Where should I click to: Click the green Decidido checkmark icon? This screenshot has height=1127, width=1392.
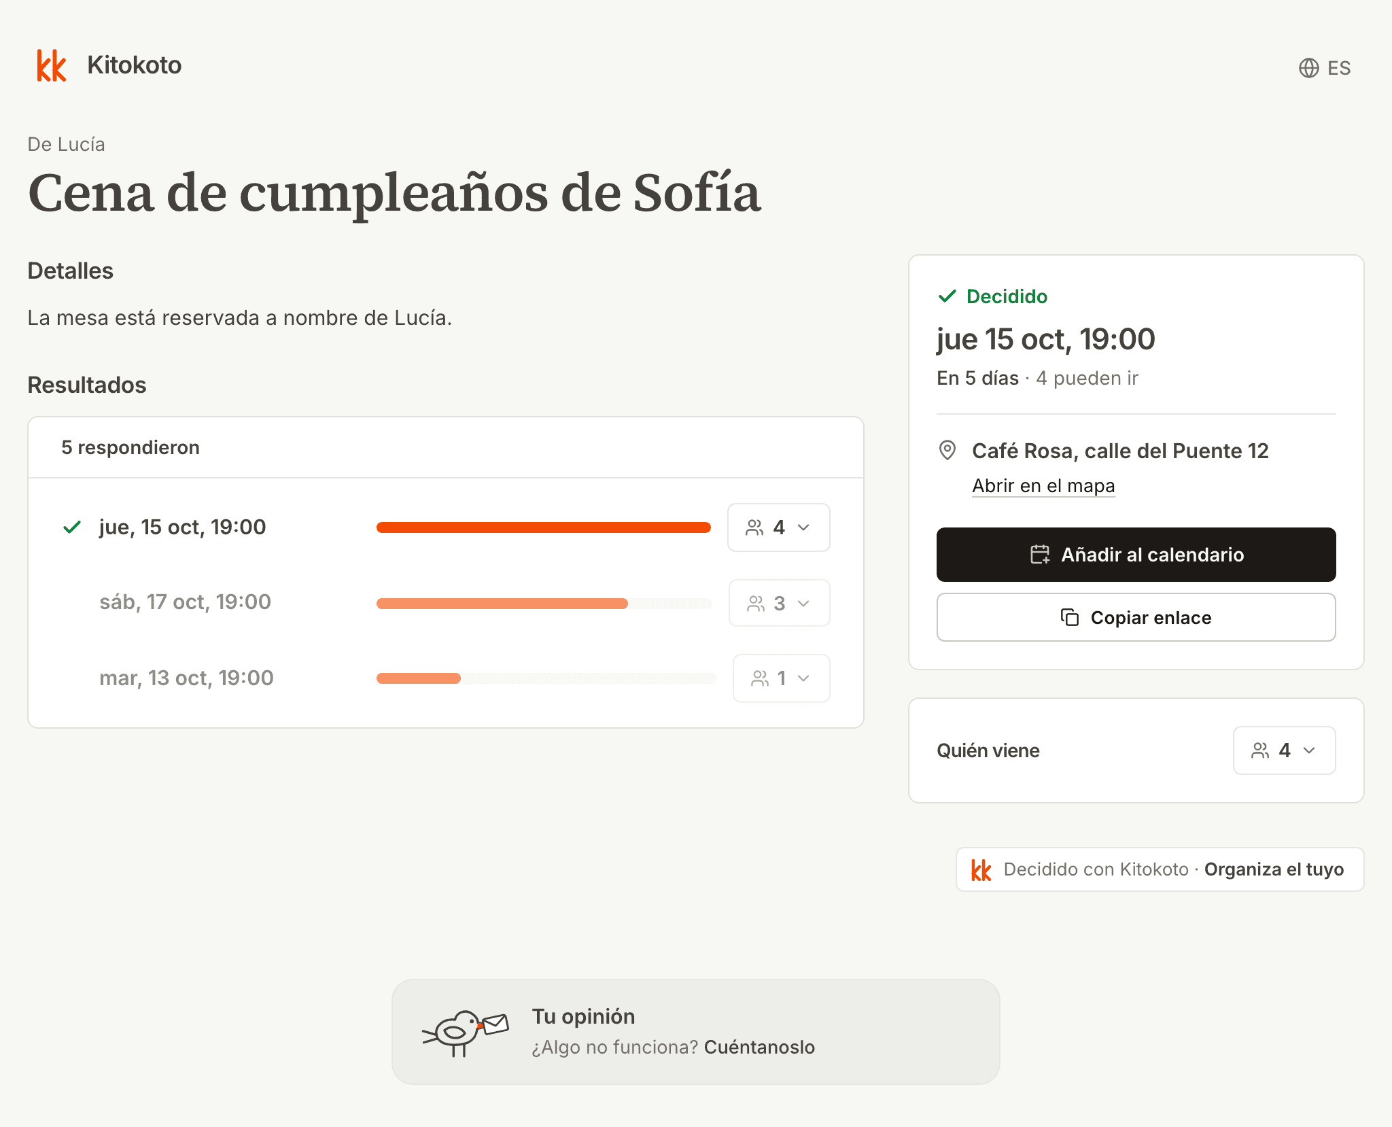[947, 296]
